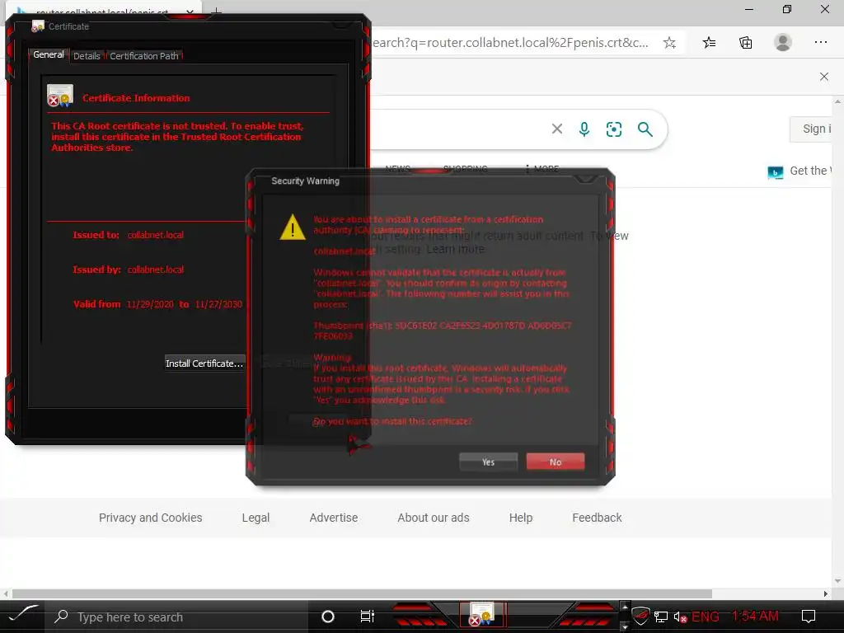844x633 pixels.
Task: Dismiss the notification bar with X
Action: pyautogui.click(x=824, y=77)
